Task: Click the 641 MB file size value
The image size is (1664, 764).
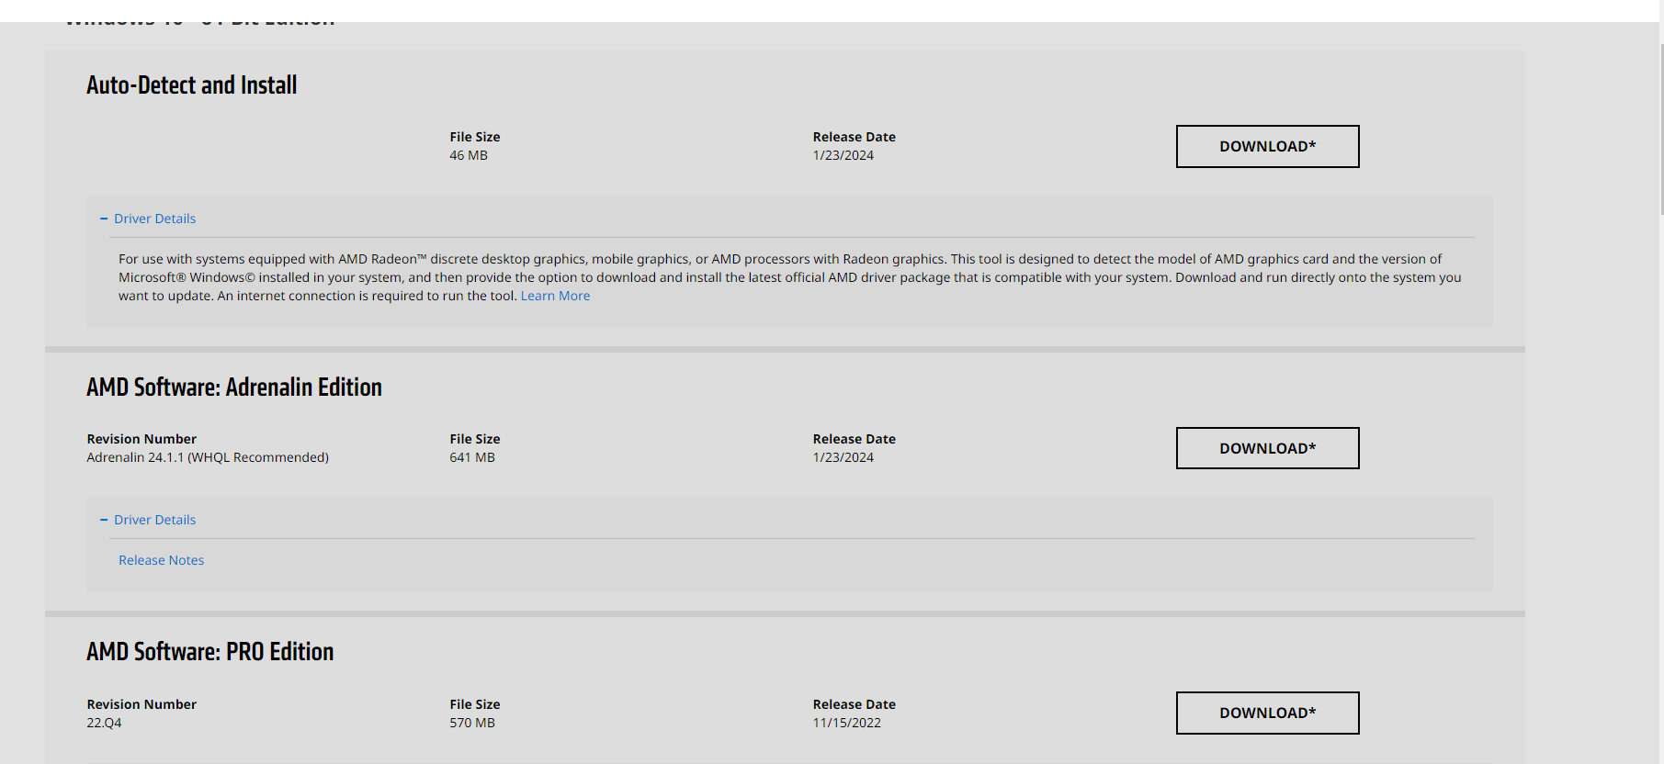Action: (x=472, y=457)
